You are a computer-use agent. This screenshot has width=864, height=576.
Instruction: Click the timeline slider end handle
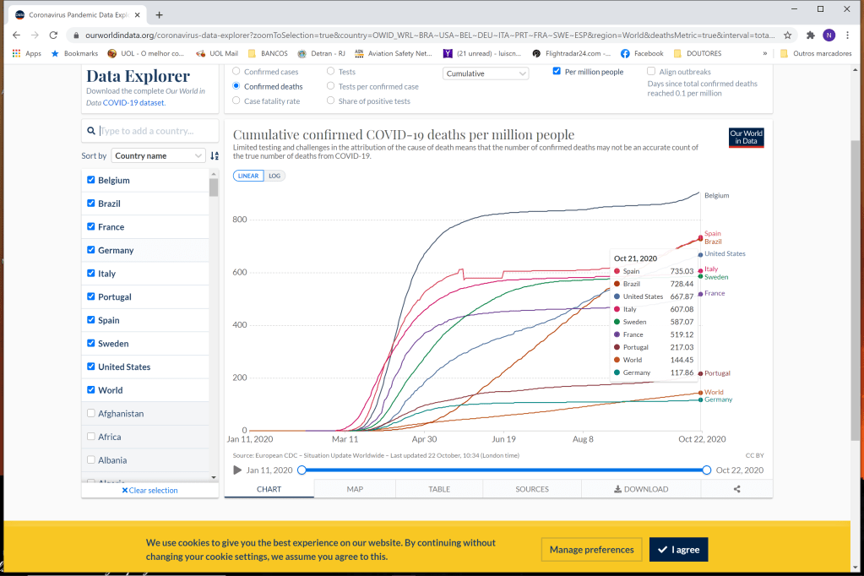pos(706,470)
